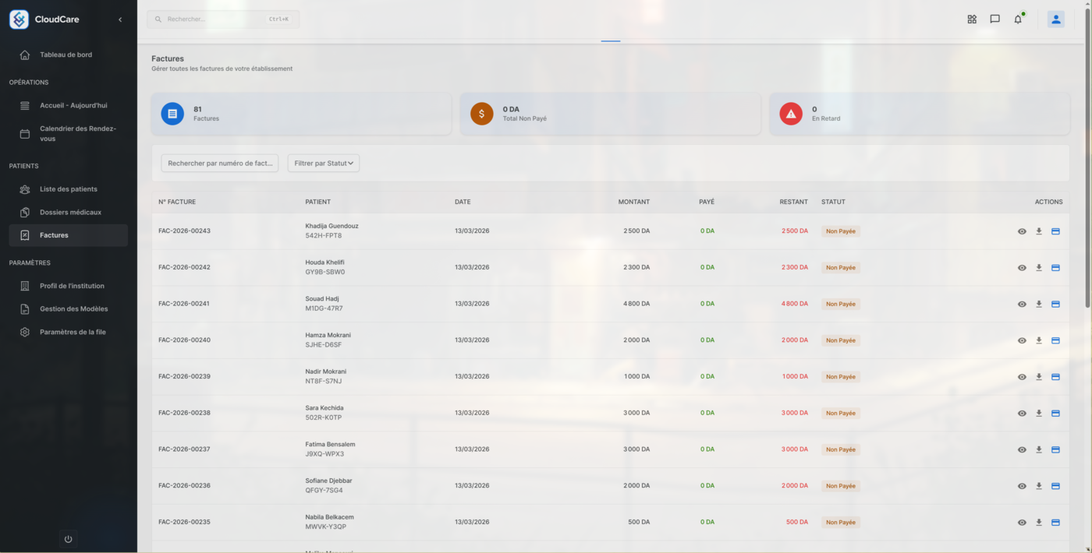Click payment card icon for FAC-2026-00236
The image size is (1092, 553).
1055,486
